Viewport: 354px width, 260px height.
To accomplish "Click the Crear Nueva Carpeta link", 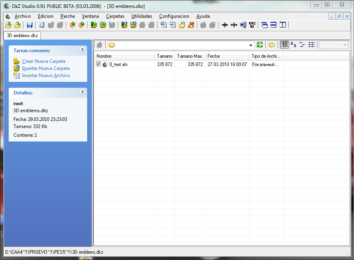I will [x=44, y=61].
